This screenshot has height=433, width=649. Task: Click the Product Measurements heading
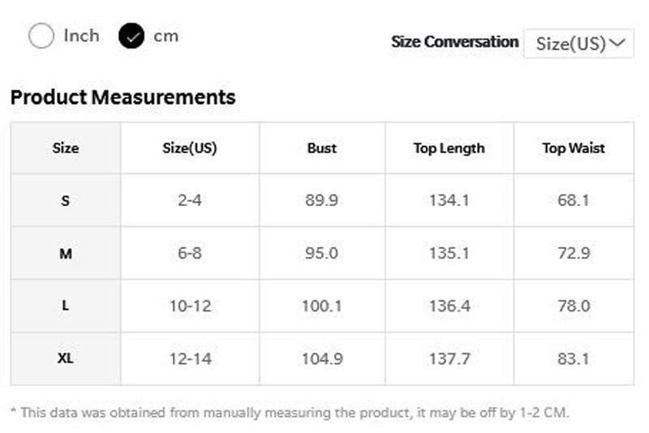(122, 97)
